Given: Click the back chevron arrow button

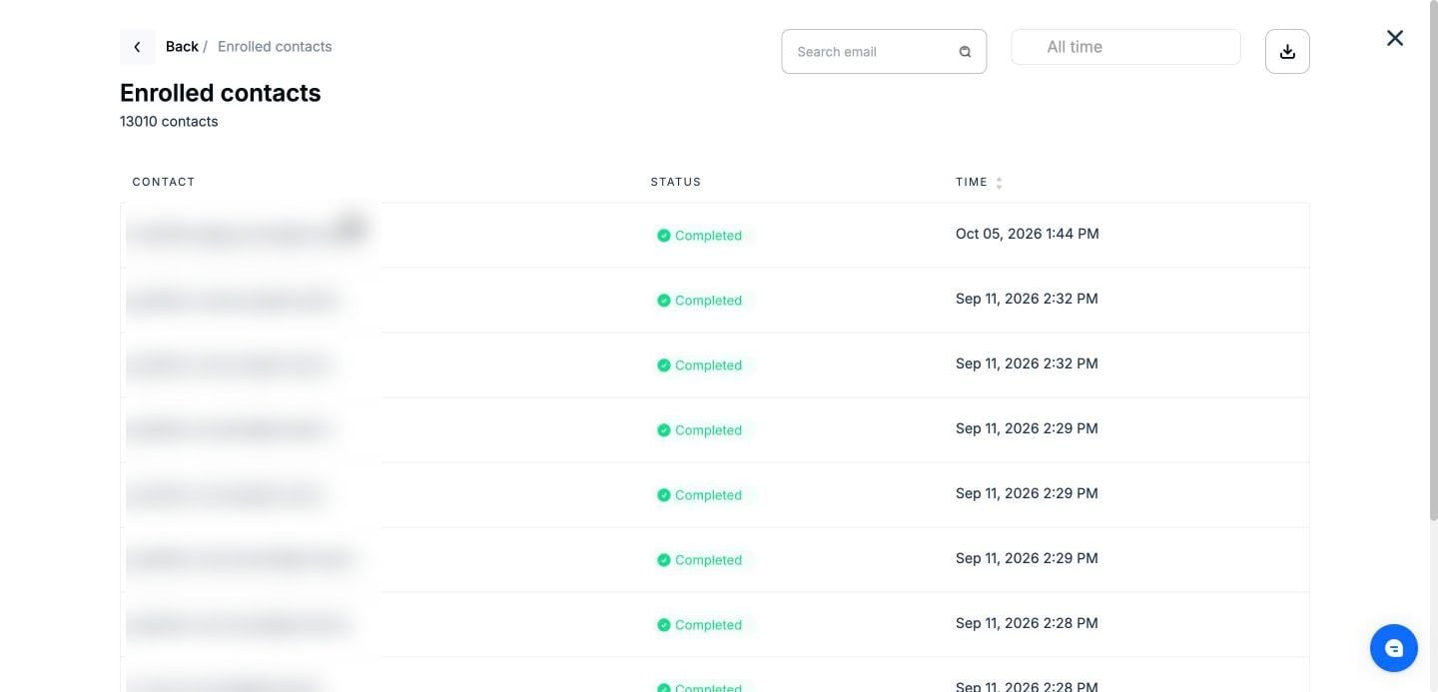Looking at the screenshot, I should coord(137,47).
